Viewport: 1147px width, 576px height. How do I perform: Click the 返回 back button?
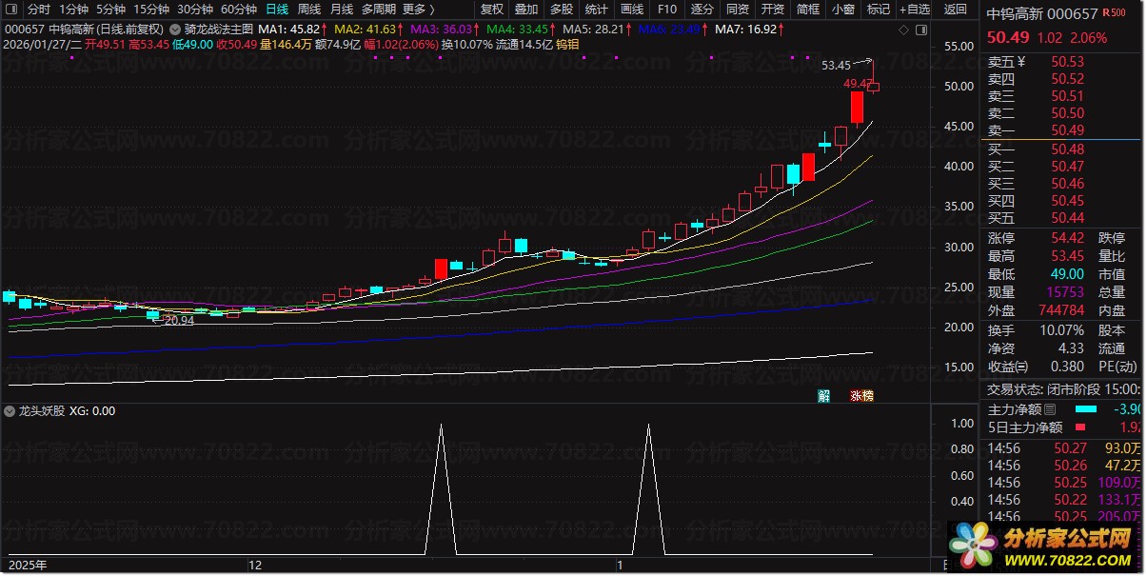955,9
